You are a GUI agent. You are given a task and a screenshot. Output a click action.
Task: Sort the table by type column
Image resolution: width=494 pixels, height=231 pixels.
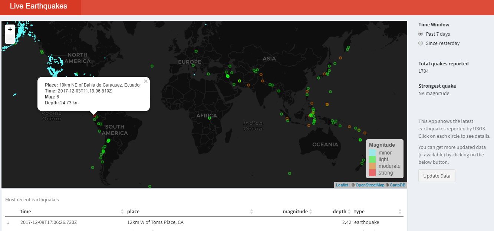[359, 211]
